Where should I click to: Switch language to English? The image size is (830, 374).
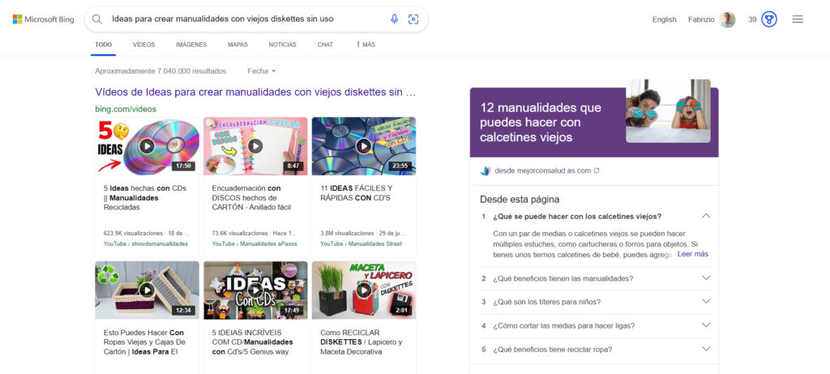664,19
